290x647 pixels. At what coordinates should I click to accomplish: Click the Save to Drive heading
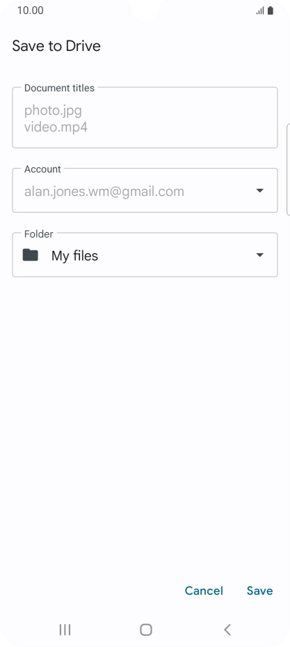(56, 46)
